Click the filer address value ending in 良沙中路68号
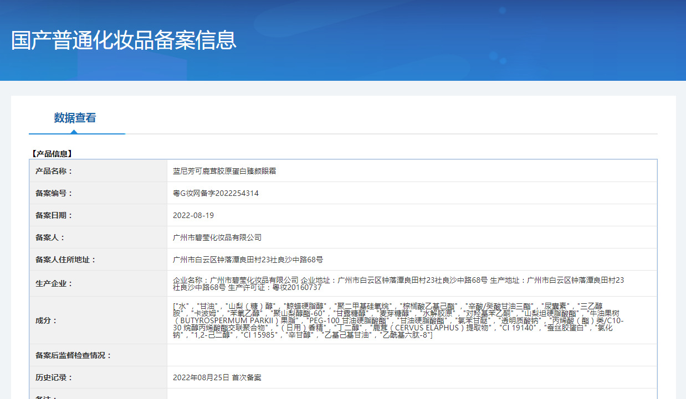This screenshot has height=399, width=686. (x=248, y=260)
